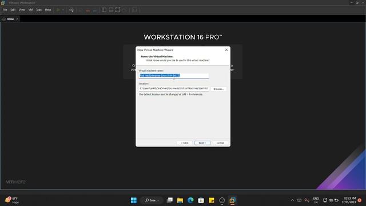Click the unity mode toolbar icon
Image resolution: width=366 pixels, height=206 pixels.
point(125,10)
